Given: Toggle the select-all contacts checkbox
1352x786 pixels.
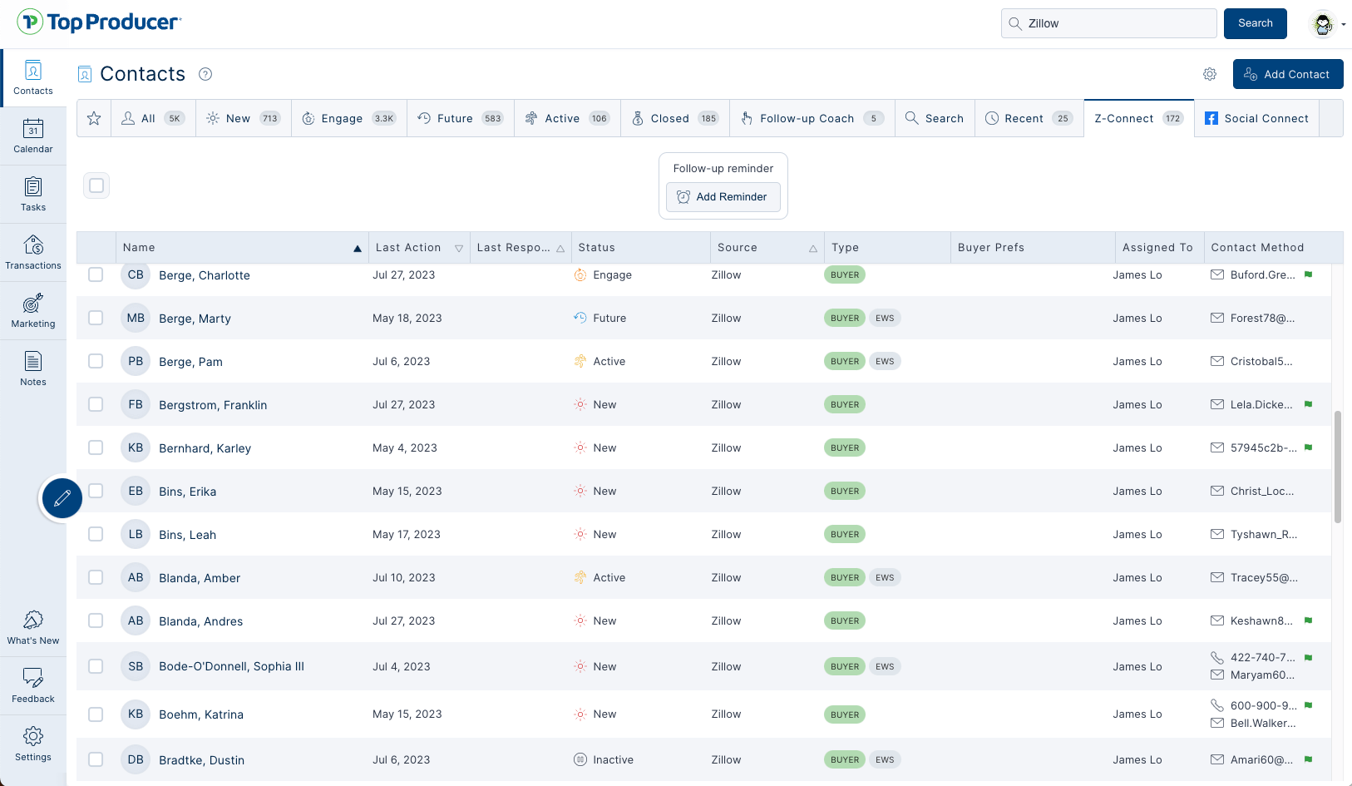Looking at the screenshot, I should (x=96, y=185).
